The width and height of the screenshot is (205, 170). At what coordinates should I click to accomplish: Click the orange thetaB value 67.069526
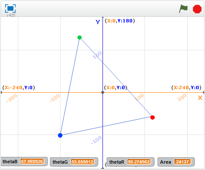coord(32,161)
